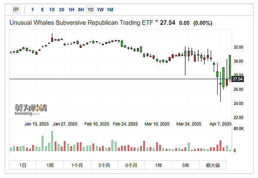This screenshot has height=178, width=258.
Task: Select the 30 minute interval
Action: [x=61, y=10]
